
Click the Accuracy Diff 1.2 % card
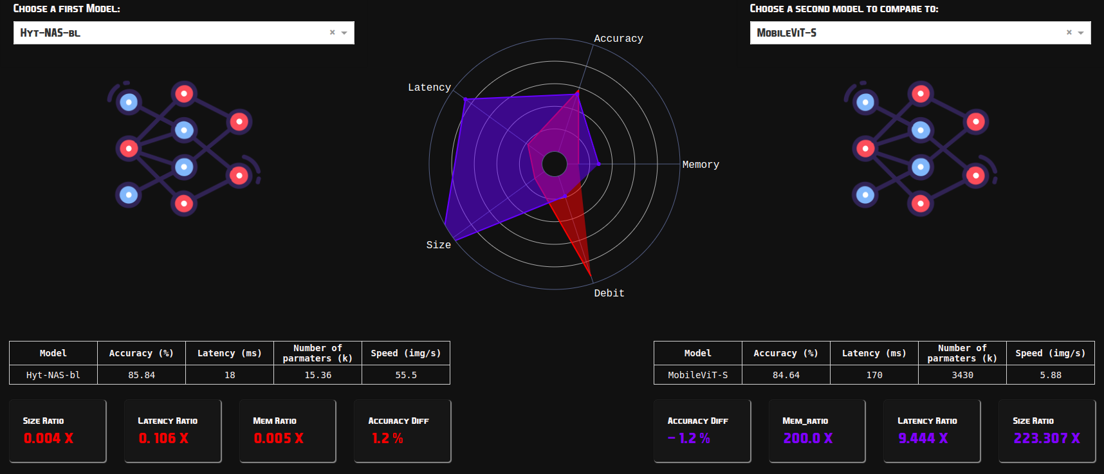[402, 431]
